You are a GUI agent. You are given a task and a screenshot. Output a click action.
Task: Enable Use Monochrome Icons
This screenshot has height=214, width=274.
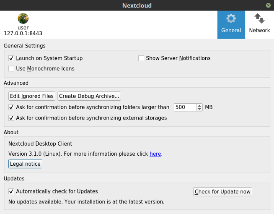tap(11, 68)
